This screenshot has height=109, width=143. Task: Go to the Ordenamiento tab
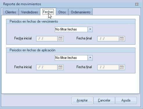click(x=81, y=12)
